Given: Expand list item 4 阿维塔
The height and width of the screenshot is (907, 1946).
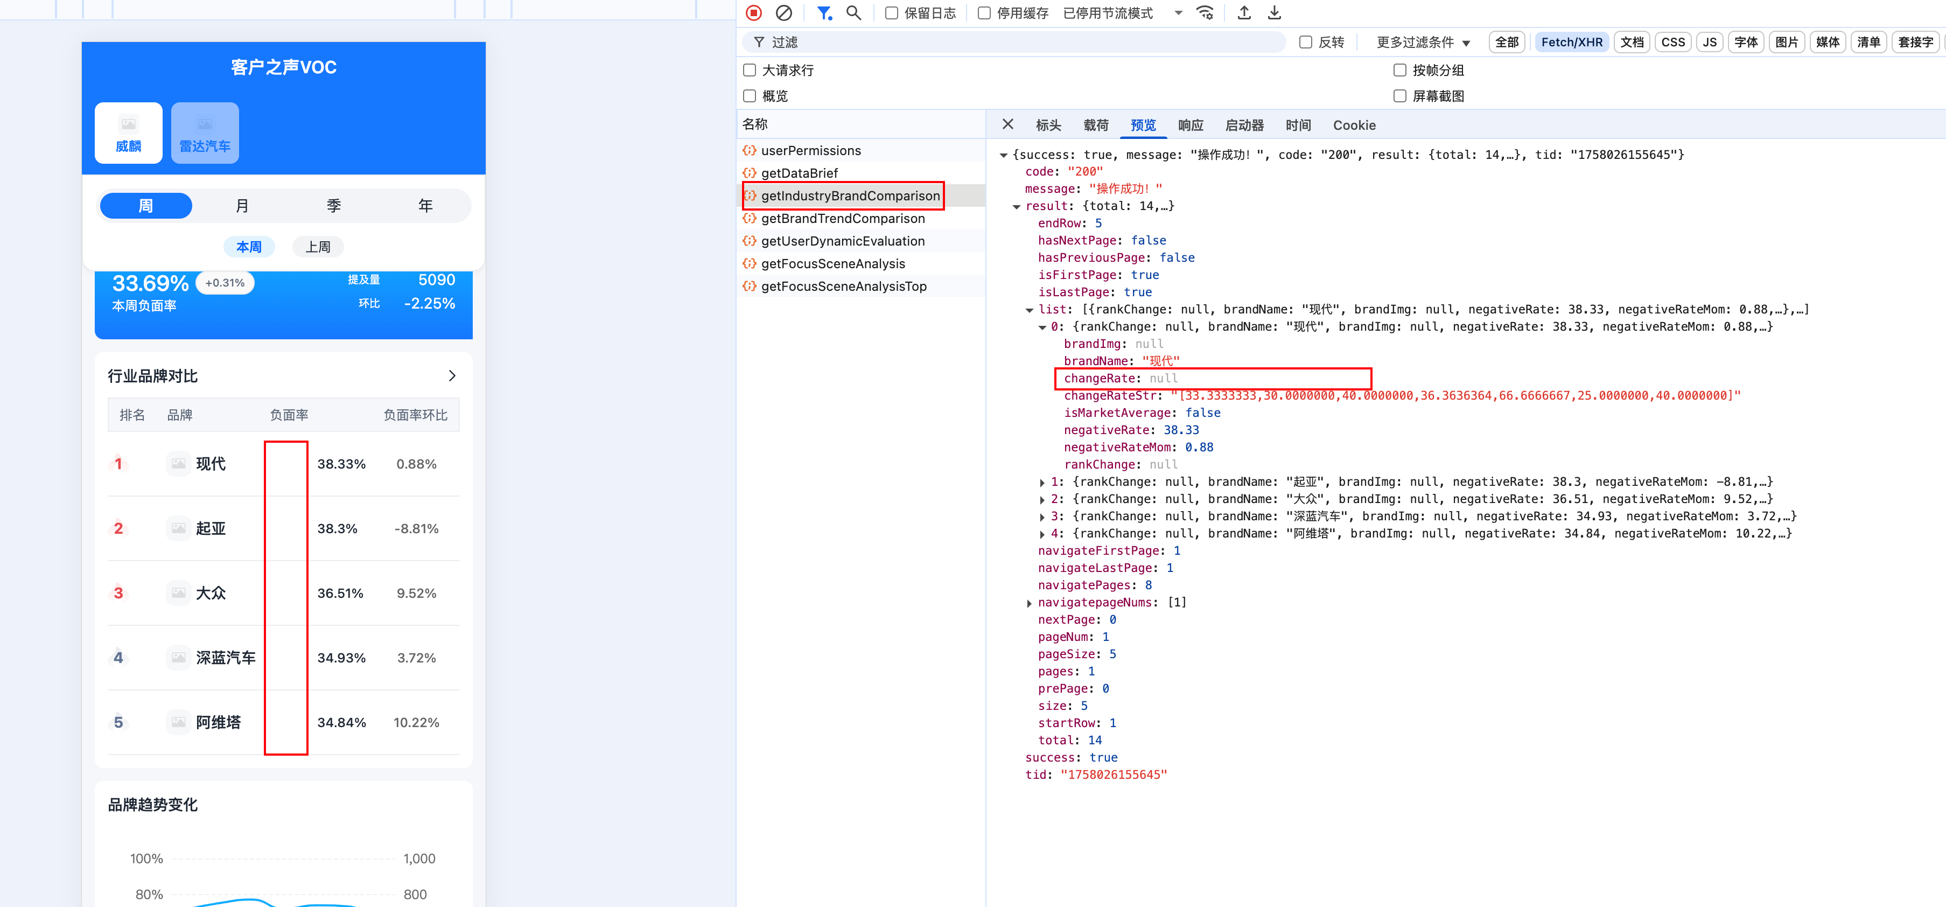Looking at the screenshot, I should [1042, 534].
